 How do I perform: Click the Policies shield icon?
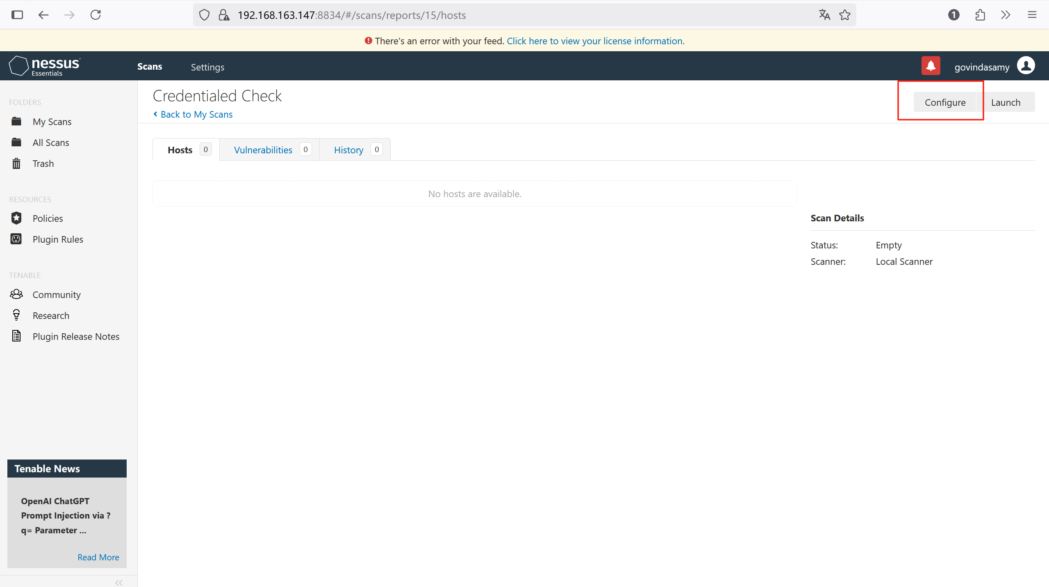coord(16,218)
